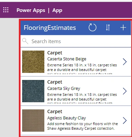Click the FlooringEstimates screen title
132x137 pixels.
tap(50, 28)
